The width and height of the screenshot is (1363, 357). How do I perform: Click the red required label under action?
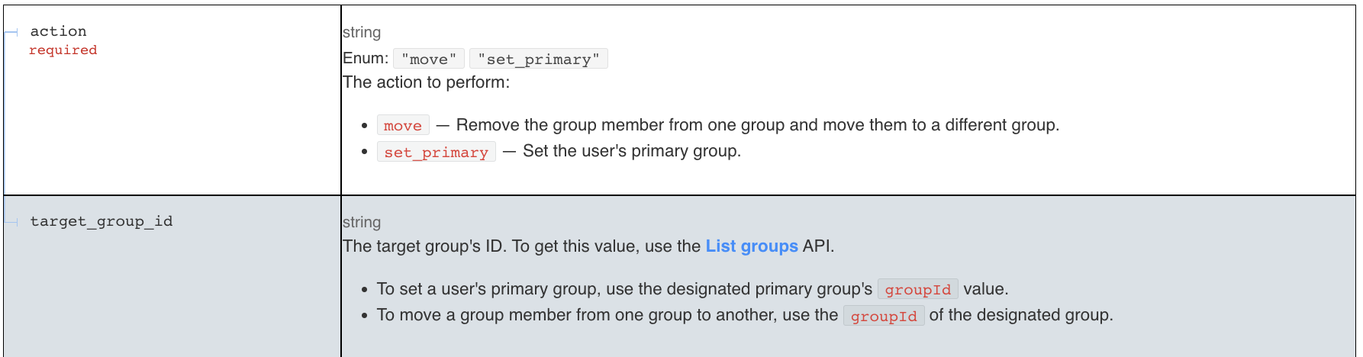point(63,50)
